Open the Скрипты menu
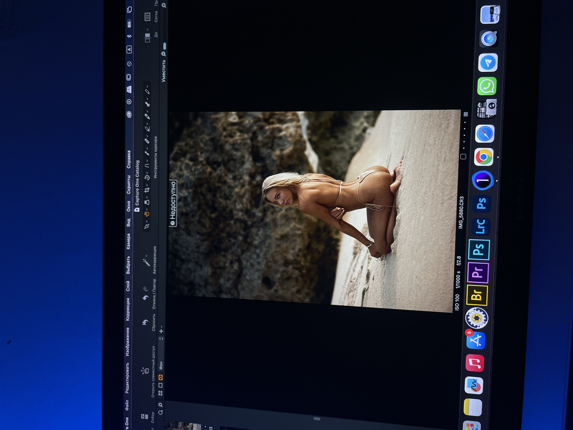 pos(129,185)
